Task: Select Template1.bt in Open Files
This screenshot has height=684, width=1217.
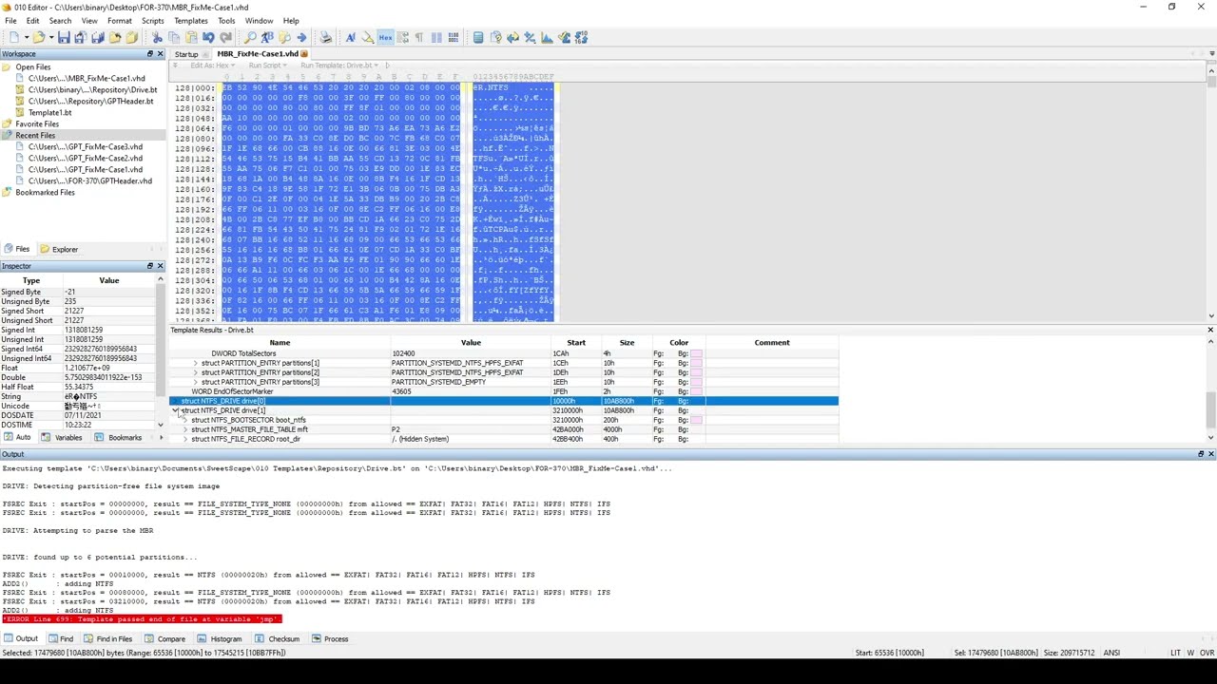Action: coord(49,113)
